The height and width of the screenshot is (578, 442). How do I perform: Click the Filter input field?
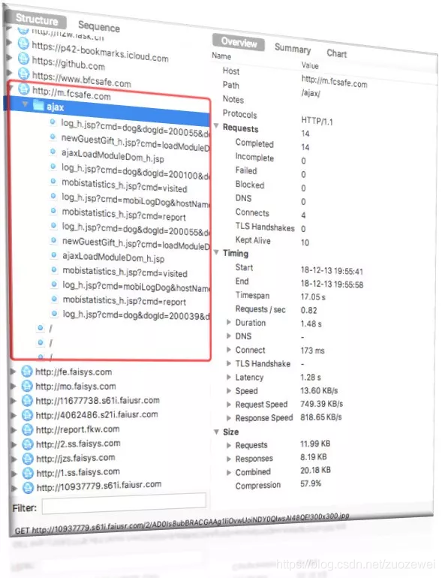124,504
